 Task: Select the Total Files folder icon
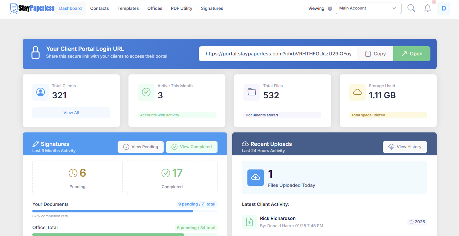pos(251,92)
